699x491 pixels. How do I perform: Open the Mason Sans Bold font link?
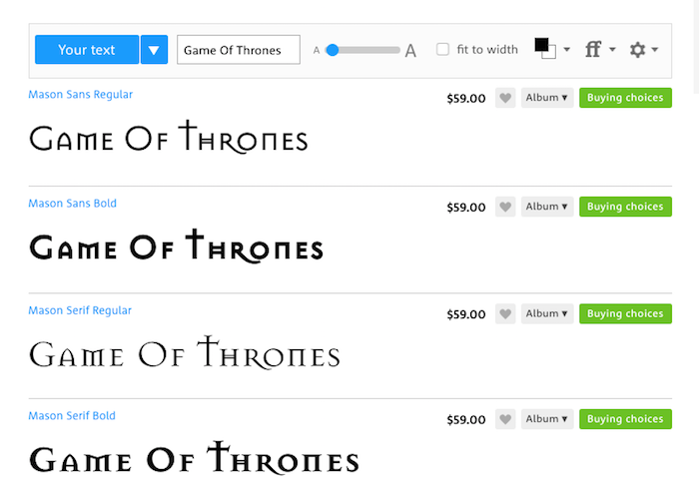pos(73,204)
